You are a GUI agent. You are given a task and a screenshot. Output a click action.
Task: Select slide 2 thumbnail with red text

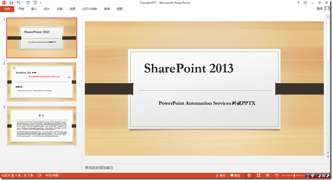coord(41,82)
